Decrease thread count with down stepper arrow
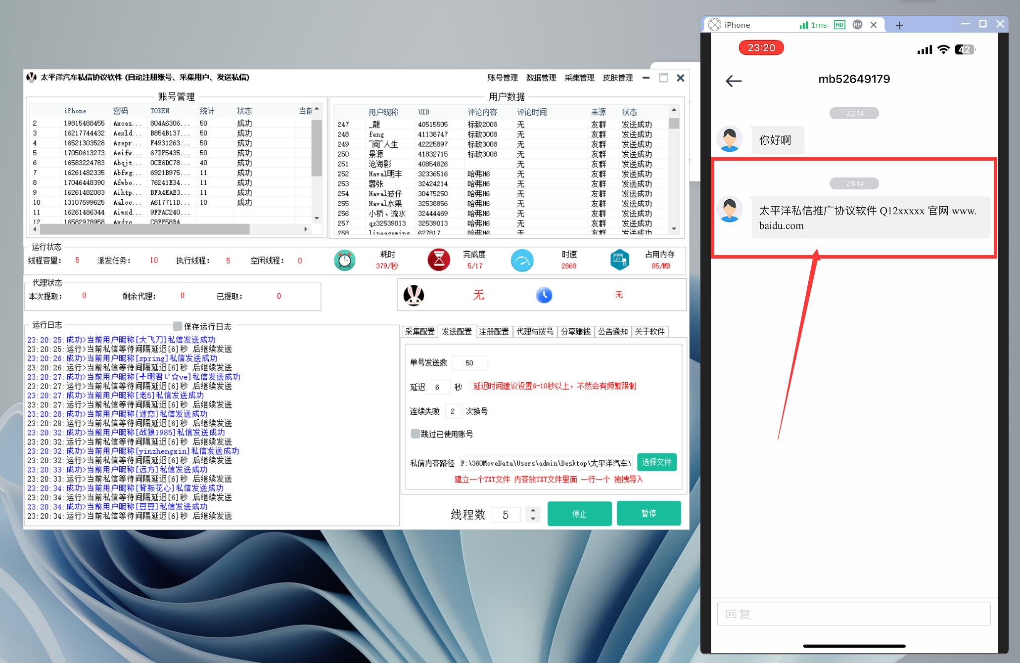The height and width of the screenshot is (663, 1020). point(533,519)
